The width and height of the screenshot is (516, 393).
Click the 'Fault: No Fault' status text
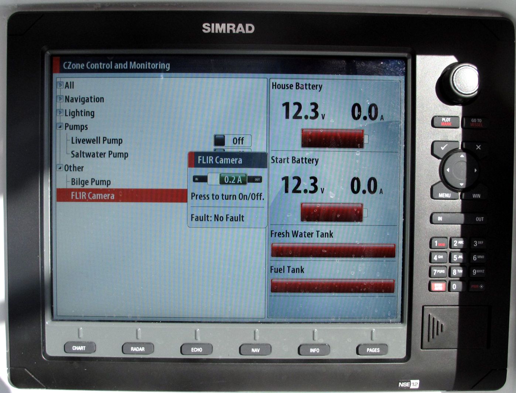(x=217, y=218)
